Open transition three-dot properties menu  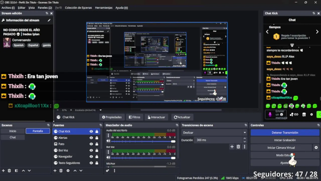tap(245, 147)
